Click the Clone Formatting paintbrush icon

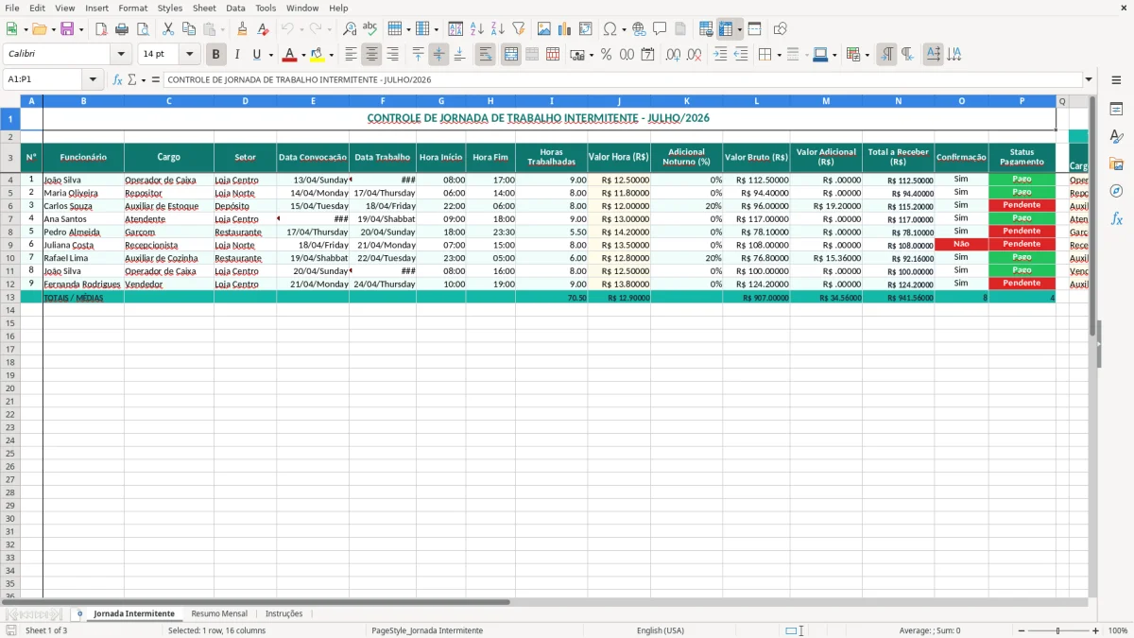(243, 29)
